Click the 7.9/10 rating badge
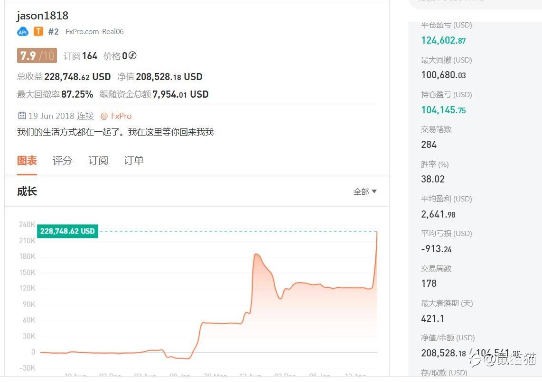The image size is (542, 382). coord(37,55)
